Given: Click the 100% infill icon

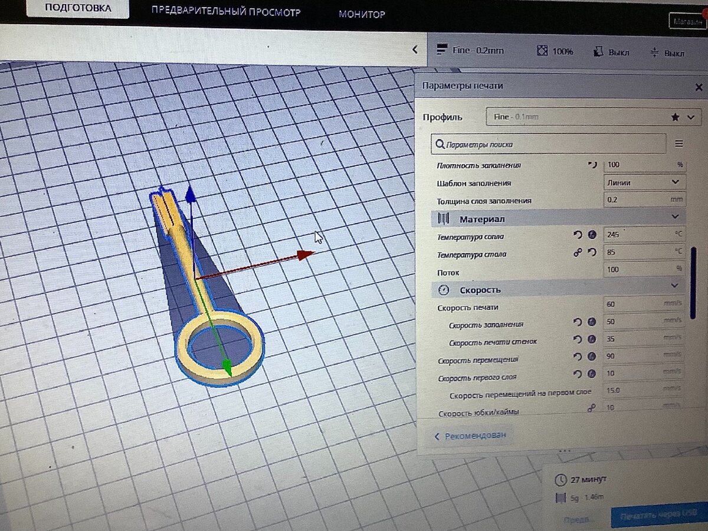Looking at the screenshot, I should (542, 51).
